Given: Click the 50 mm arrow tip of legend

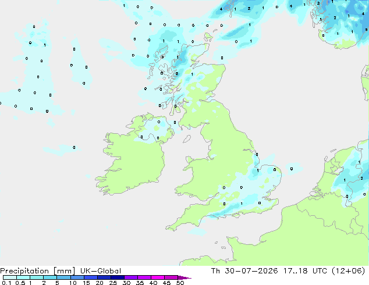Looking at the screenshot, I should pos(185,277).
